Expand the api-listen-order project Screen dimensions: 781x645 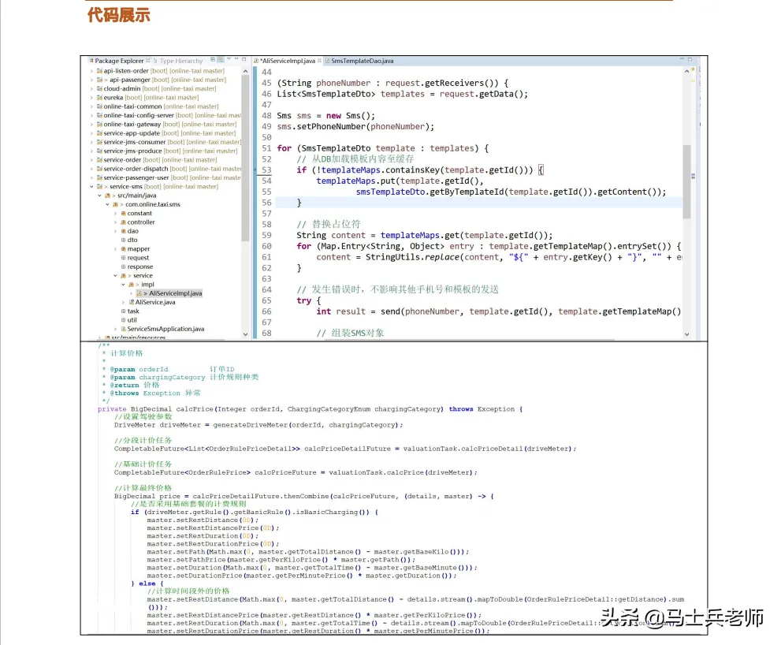coord(91,71)
